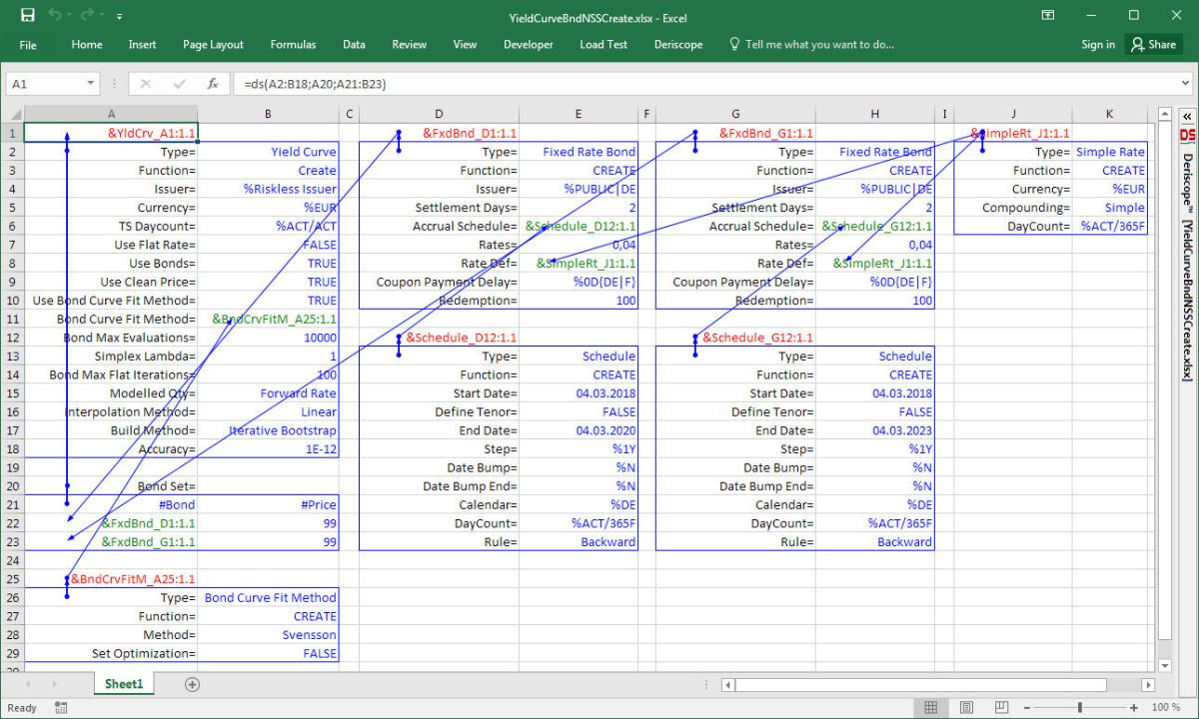
Task: Click the Share button
Action: coord(1154,44)
